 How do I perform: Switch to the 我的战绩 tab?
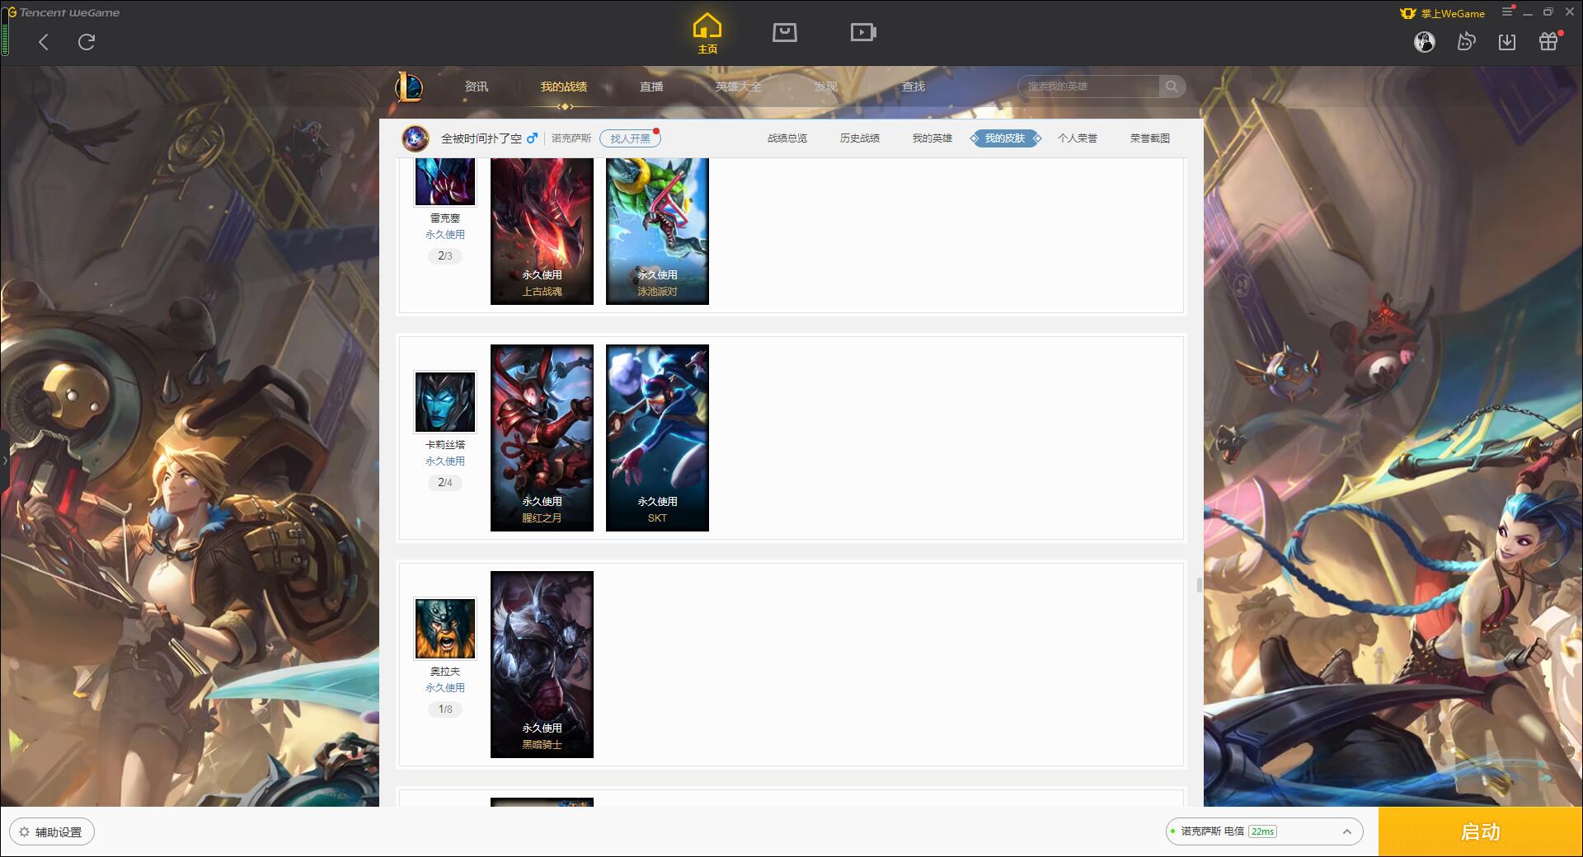coord(564,87)
